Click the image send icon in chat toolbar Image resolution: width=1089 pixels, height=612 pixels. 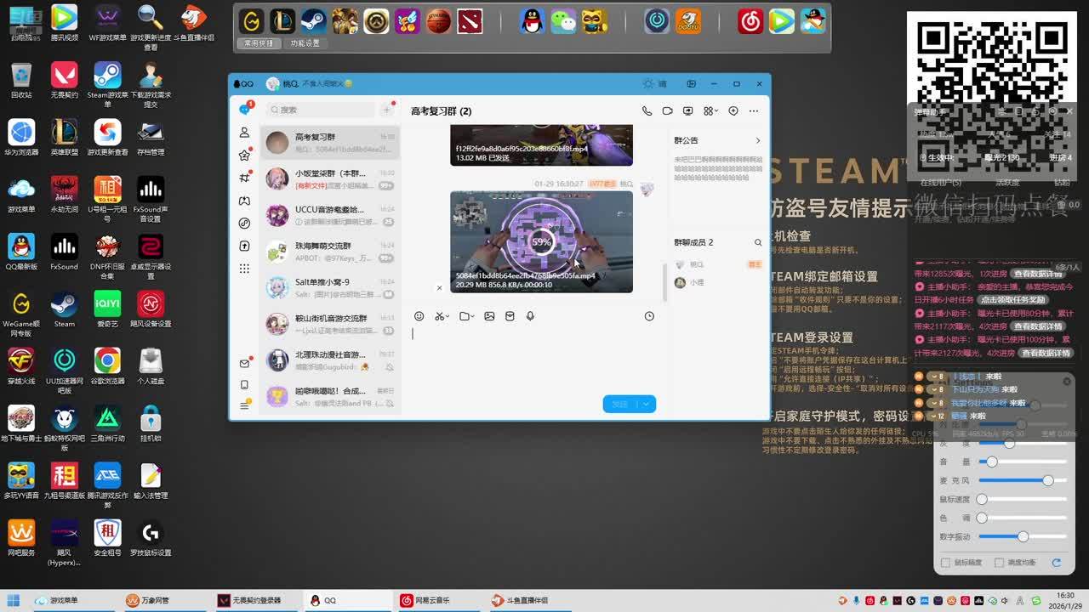click(489, 316)
